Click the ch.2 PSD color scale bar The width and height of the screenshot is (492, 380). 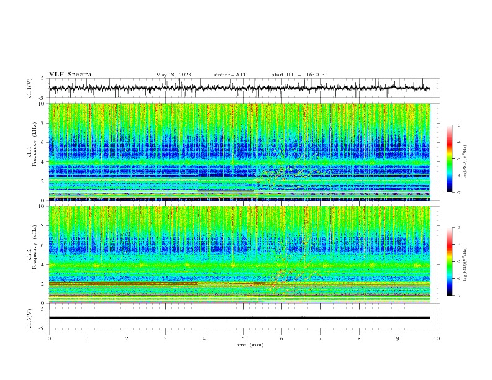449,261
